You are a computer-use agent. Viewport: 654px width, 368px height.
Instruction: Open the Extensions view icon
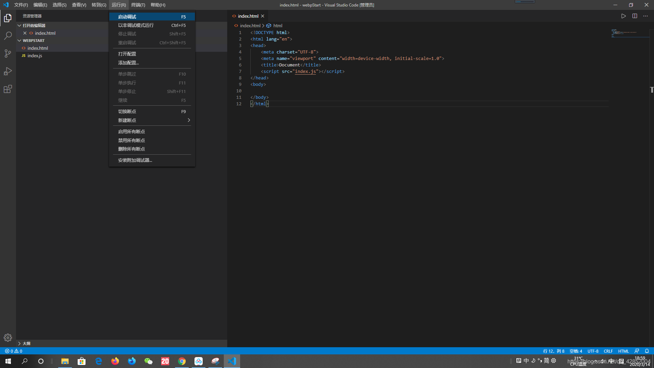pyautogui.click(x=8, y=89)
